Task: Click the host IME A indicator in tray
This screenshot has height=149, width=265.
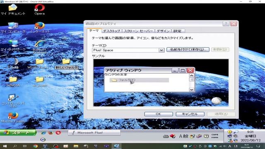Action: [230, 146]
